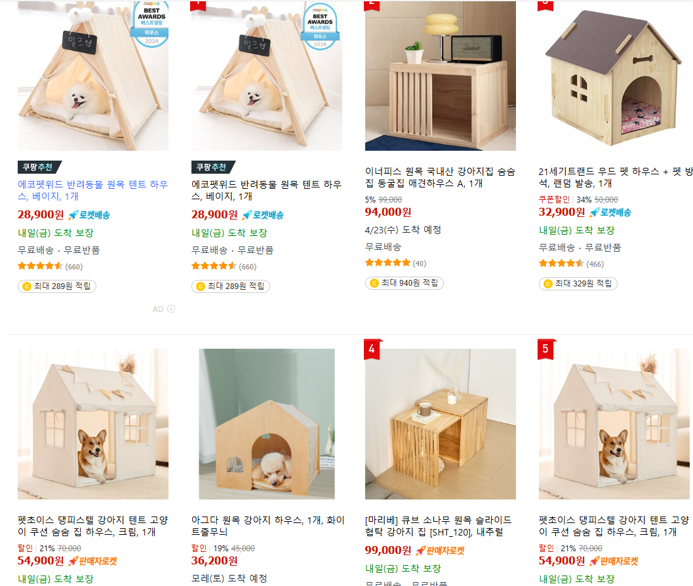The width and height of the screenshot is (693, 586).
Task: Click 판매자로켓 badge on 99,000원 item
Action: point(440,551)
